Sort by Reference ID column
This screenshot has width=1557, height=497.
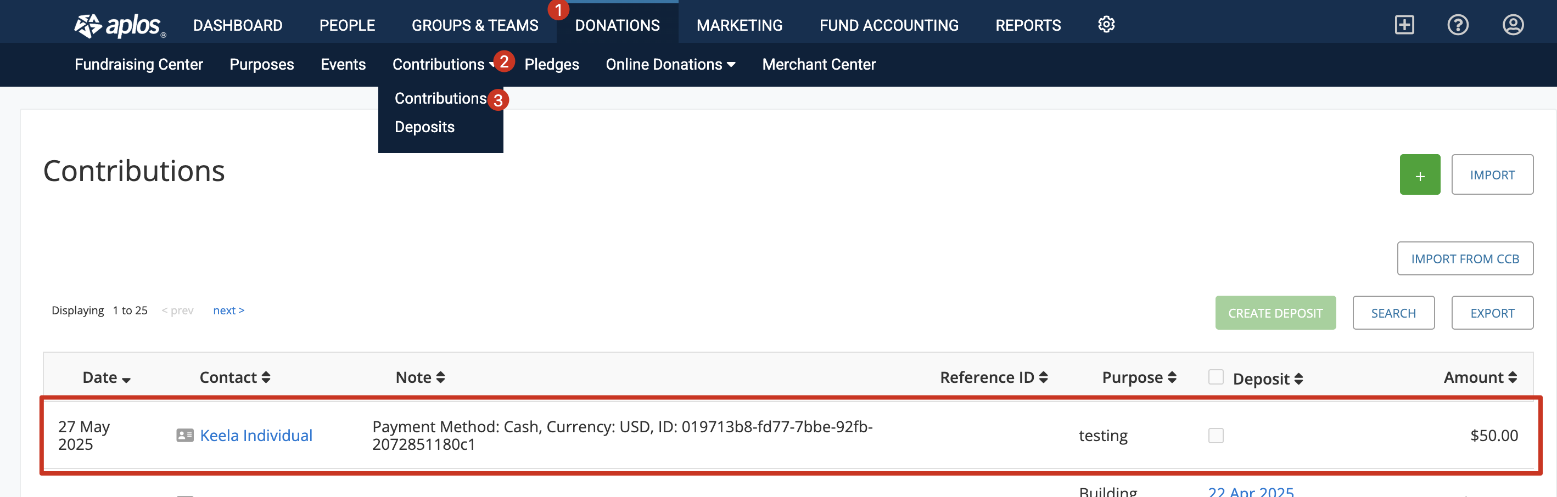[x=994, y=377]
